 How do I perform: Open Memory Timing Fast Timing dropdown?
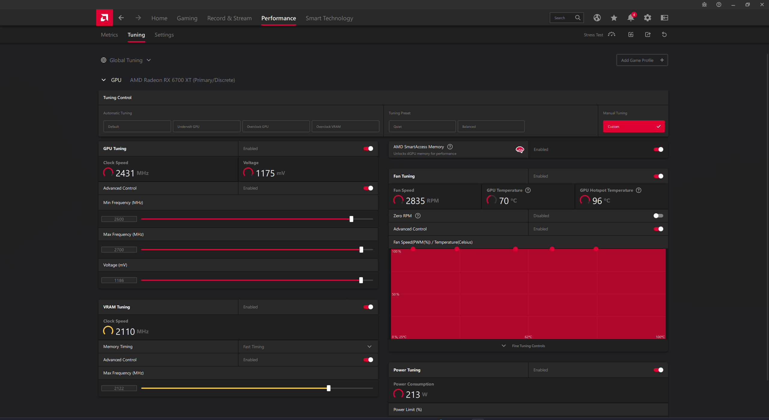pyautogui.click(x=308, y=346)
